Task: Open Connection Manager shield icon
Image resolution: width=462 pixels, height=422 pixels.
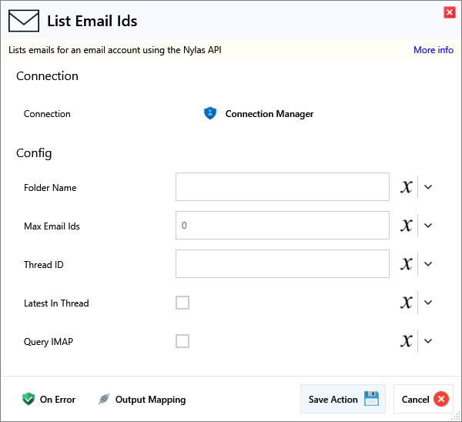Action: click(210, 113)
